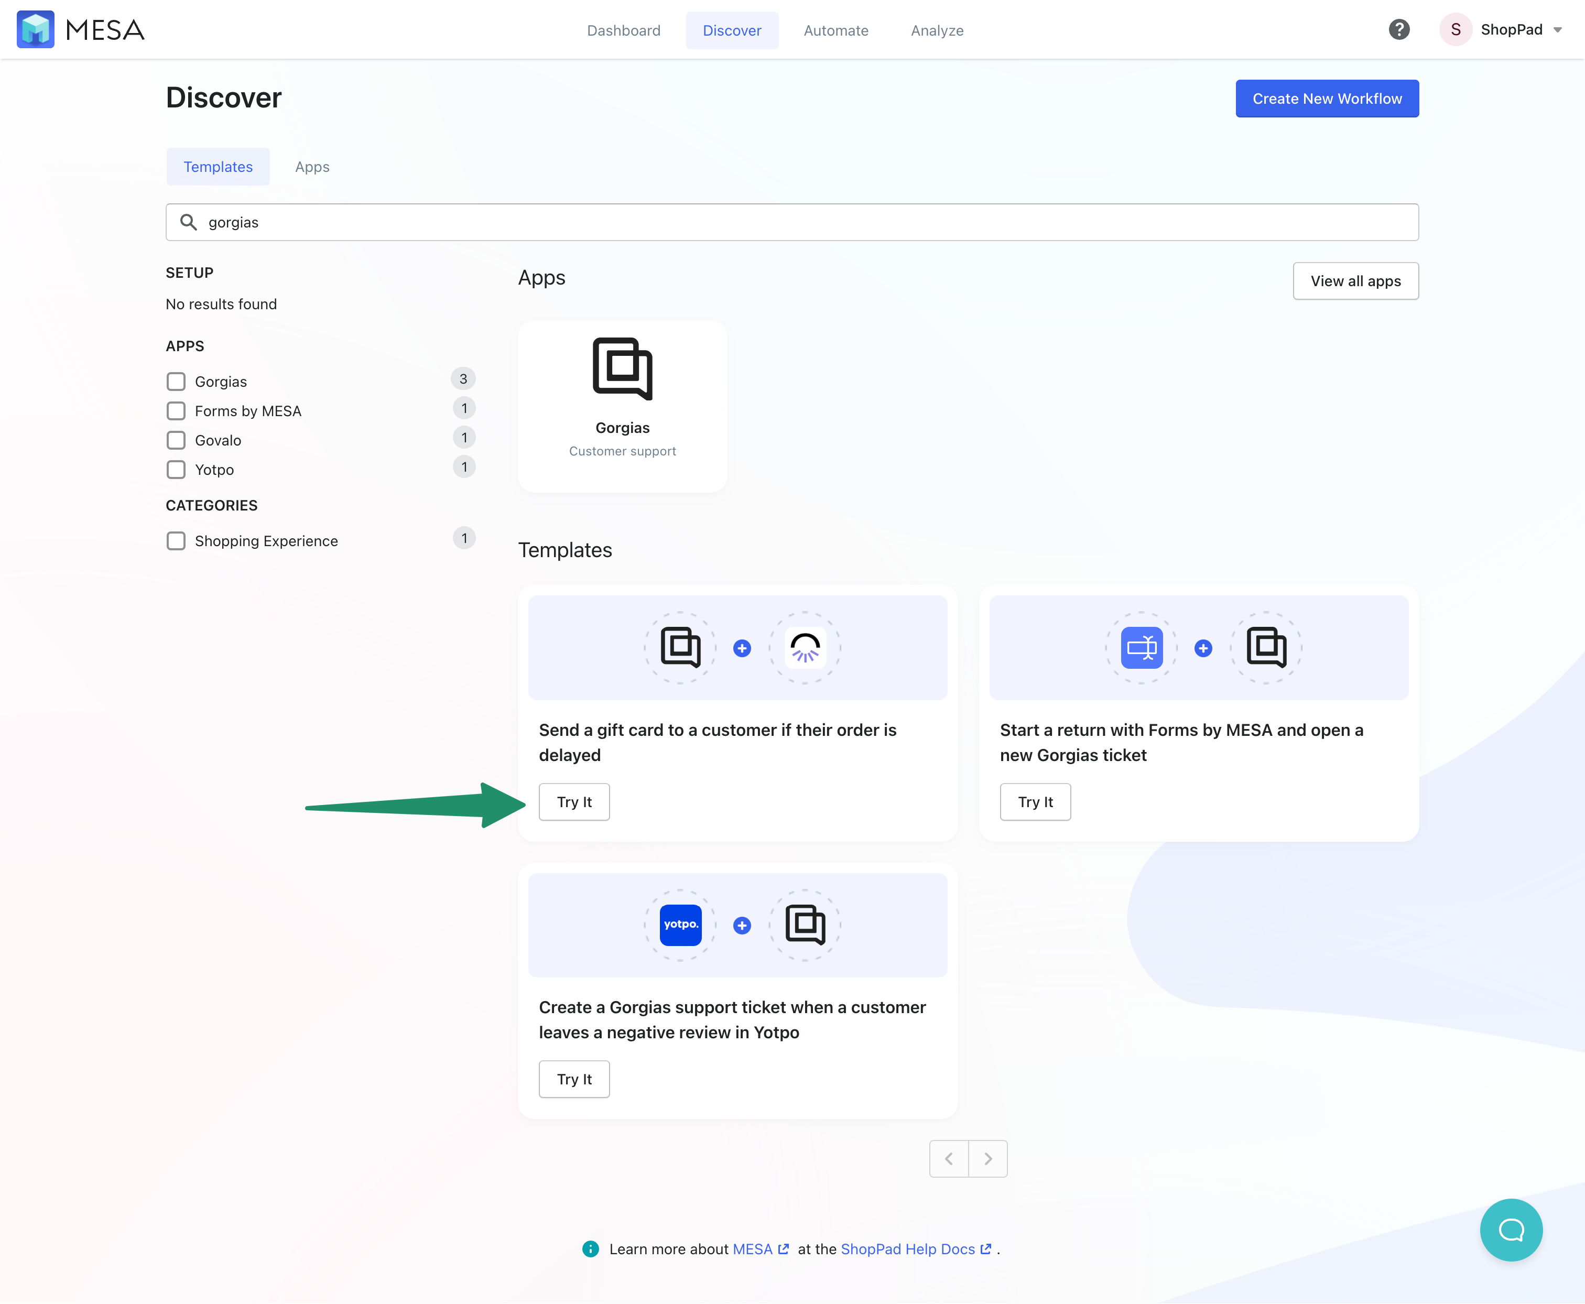Open the chat support bubble
Image resolution: width=1585 pixels, height=1304 pixels.
1511,1230
